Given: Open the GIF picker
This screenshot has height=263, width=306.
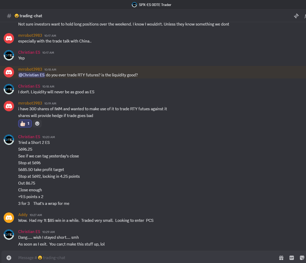Looking at the screenshot, I should (292, 258).
